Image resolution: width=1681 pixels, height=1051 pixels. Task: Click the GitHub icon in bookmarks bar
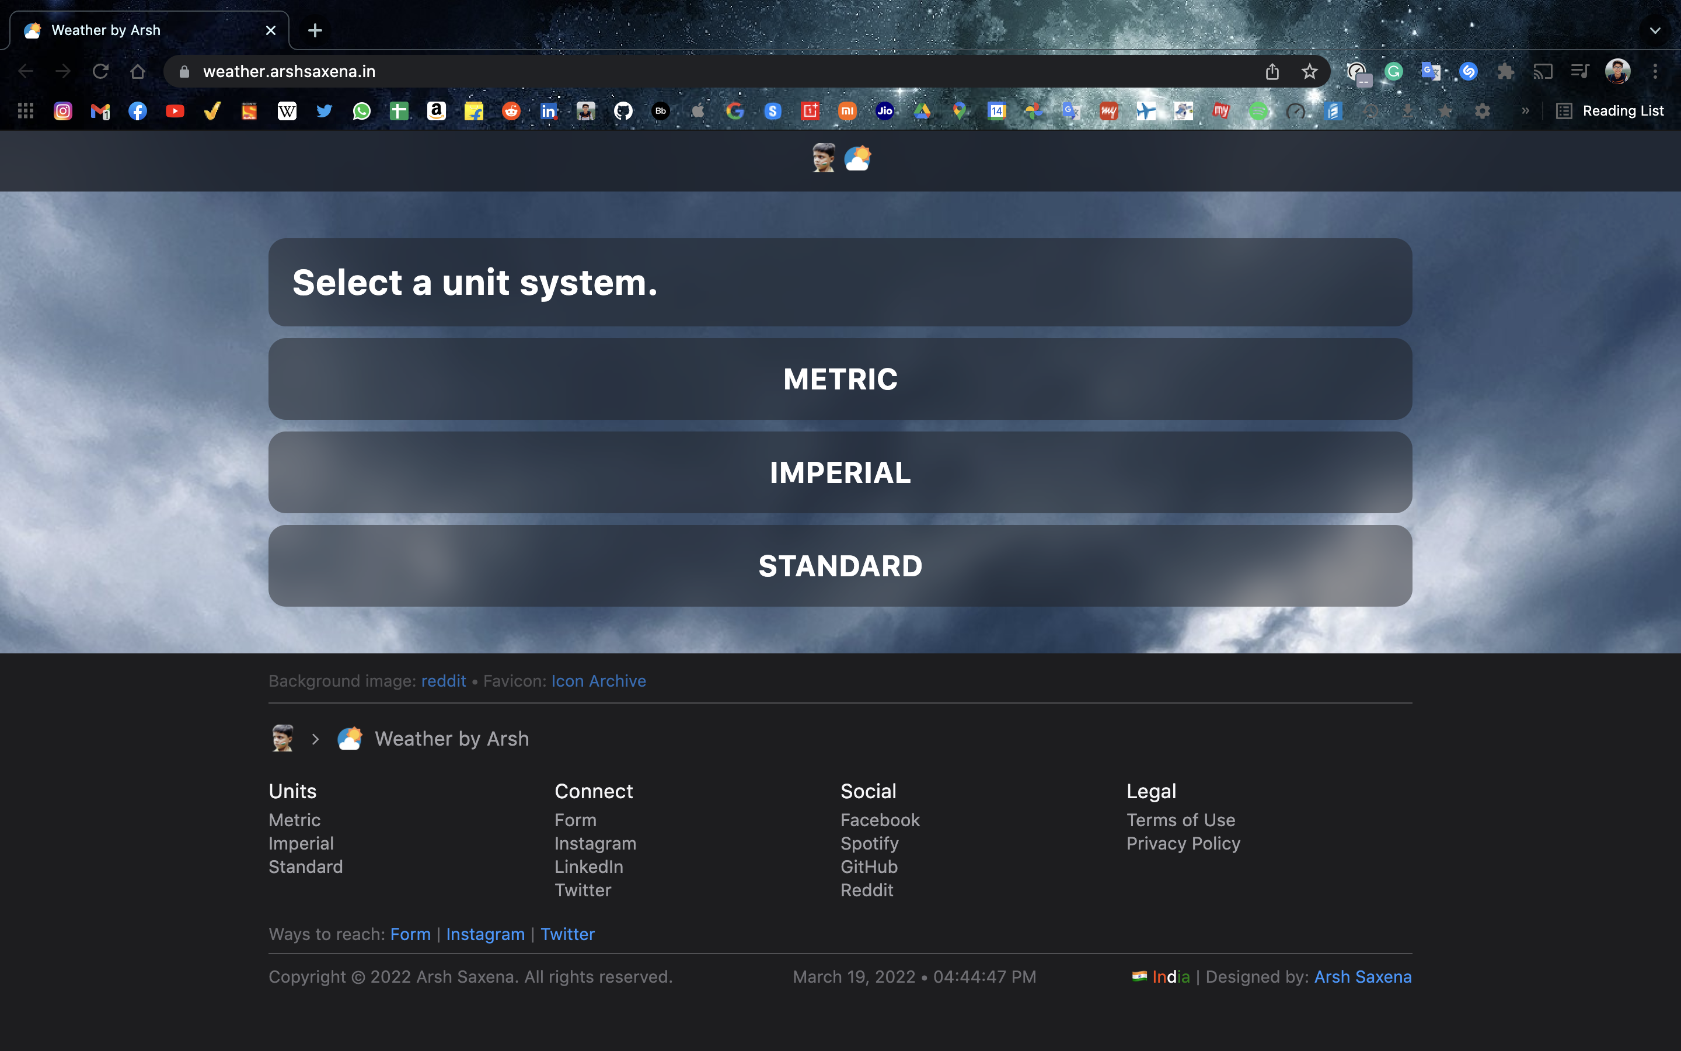pos(622,112)
